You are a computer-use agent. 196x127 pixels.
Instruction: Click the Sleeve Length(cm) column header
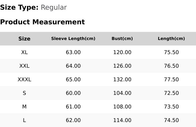[x=73, y=39]
